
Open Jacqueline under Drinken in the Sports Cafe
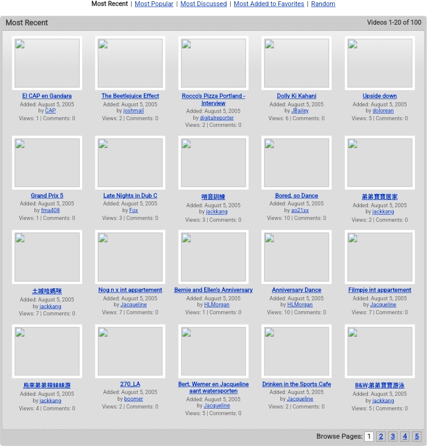300,399
